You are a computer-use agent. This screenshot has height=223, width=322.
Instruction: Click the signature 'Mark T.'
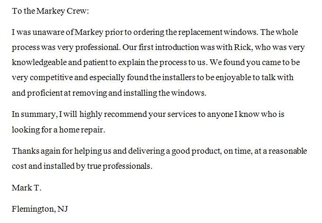(26, 188)
